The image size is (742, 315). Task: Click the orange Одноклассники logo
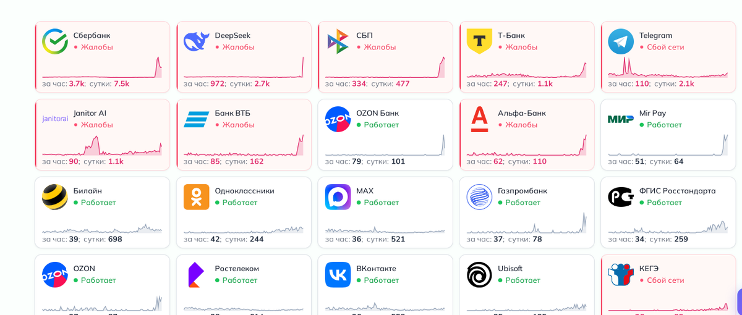pyautogui.click(x=197, y=197)
